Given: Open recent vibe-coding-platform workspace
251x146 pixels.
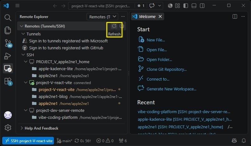Looking at the screenshot, I should pyautogui.click(x=184, y=112).
